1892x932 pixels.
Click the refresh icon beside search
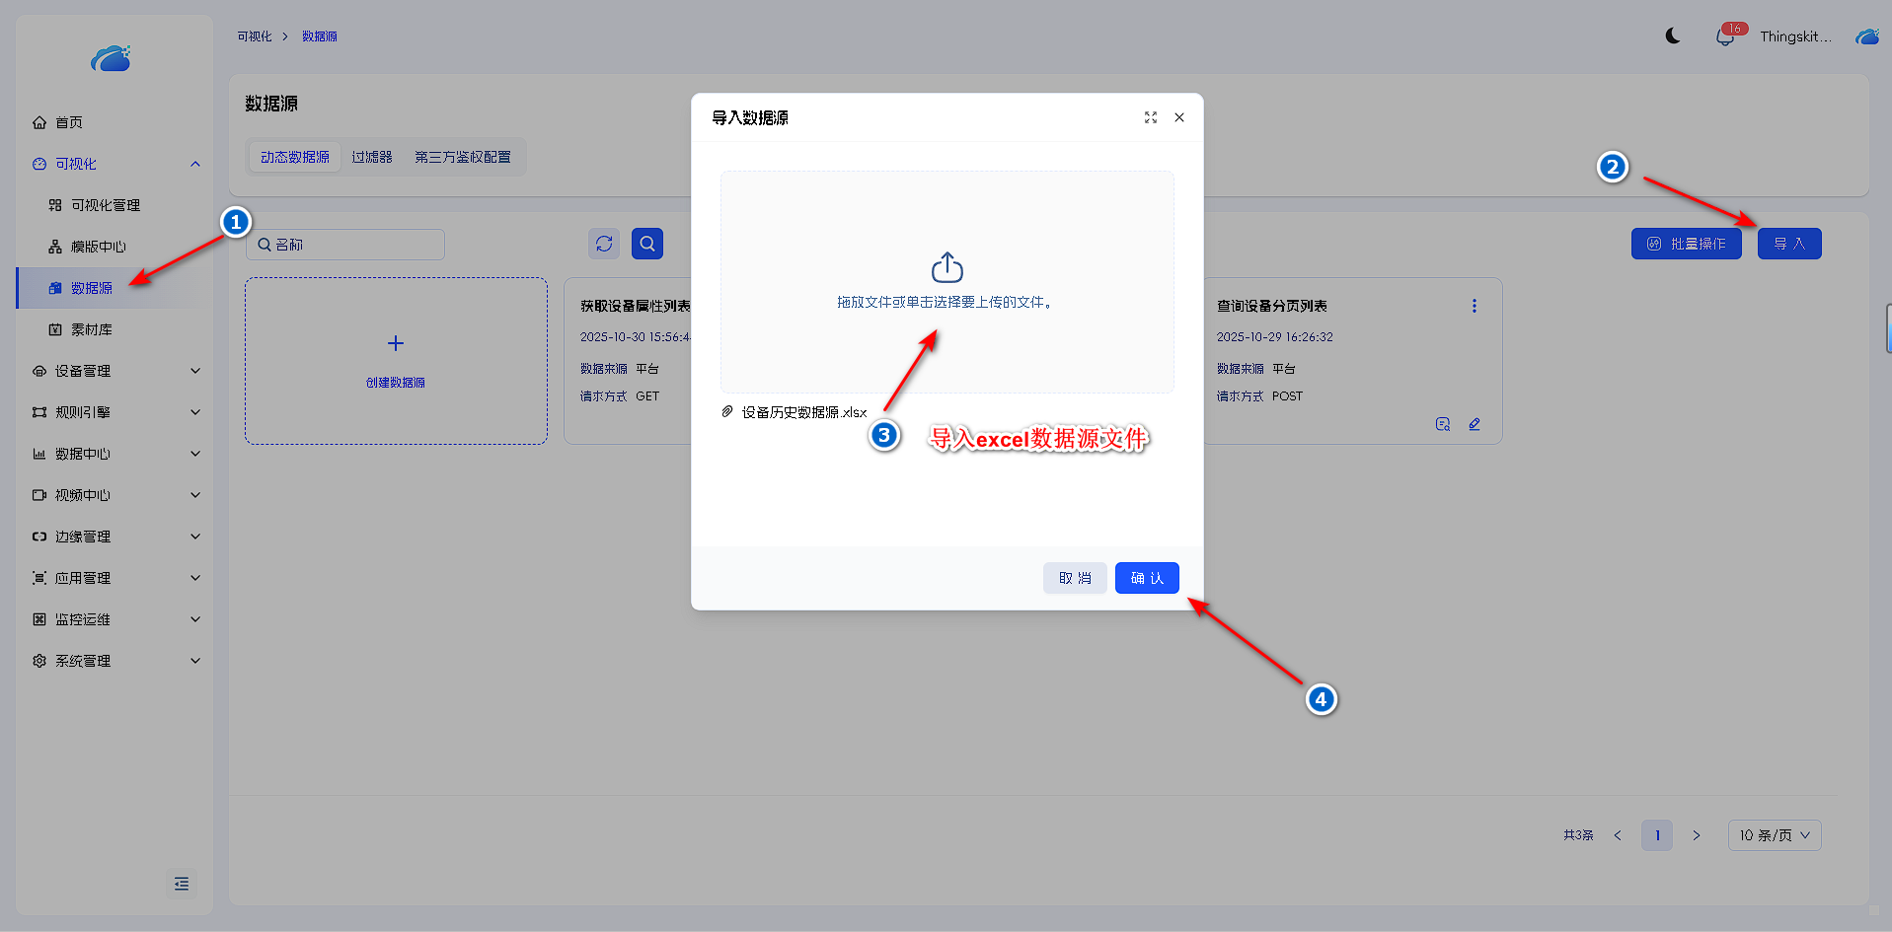click(604, 244)
